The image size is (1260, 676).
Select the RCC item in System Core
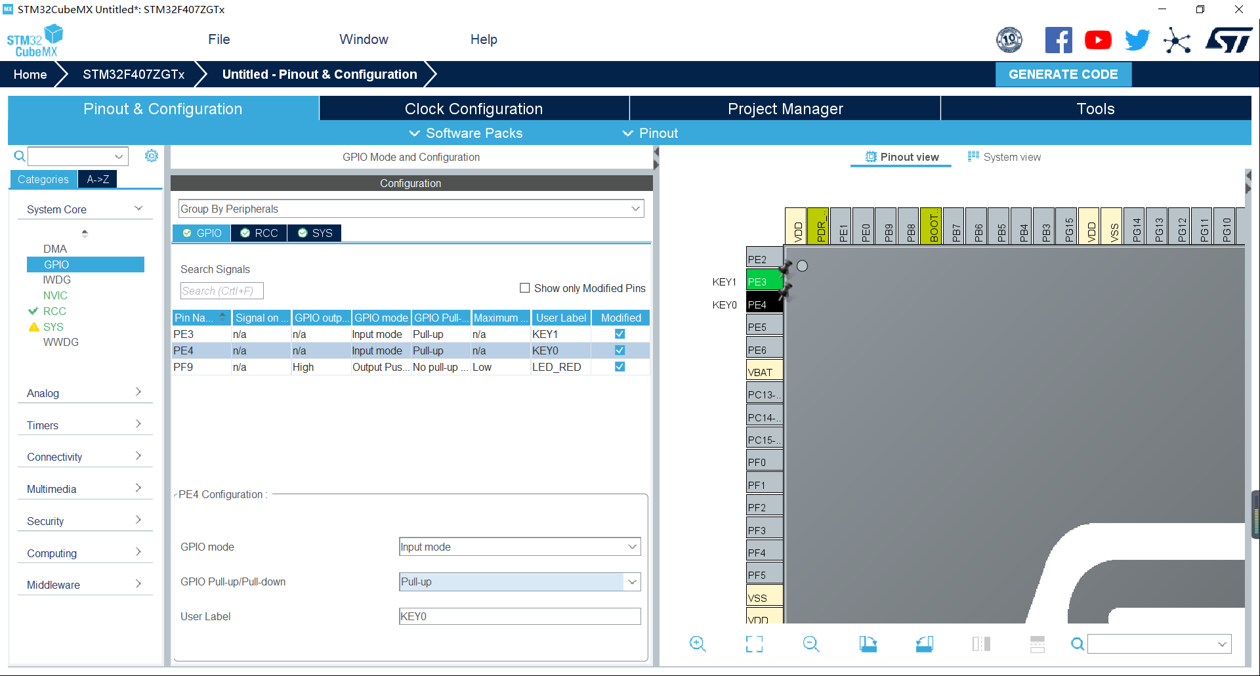pyautogui.click(x=54, y=311)
